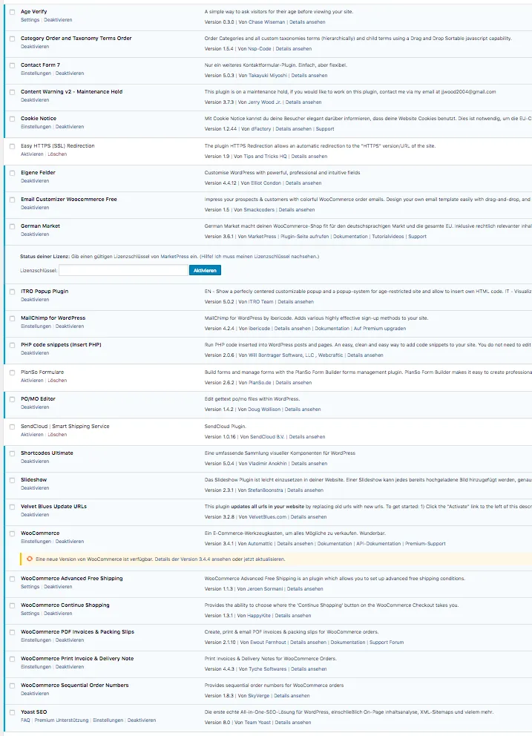Open Cookie Notice Support link
Viewport: 532px width, 736px height.
pos(325,128)
